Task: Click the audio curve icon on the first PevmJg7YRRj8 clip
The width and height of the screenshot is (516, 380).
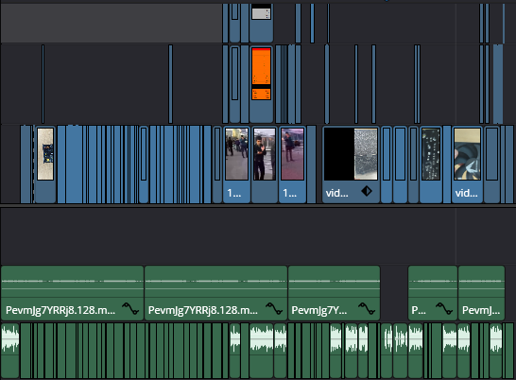Action: [130, 309]
